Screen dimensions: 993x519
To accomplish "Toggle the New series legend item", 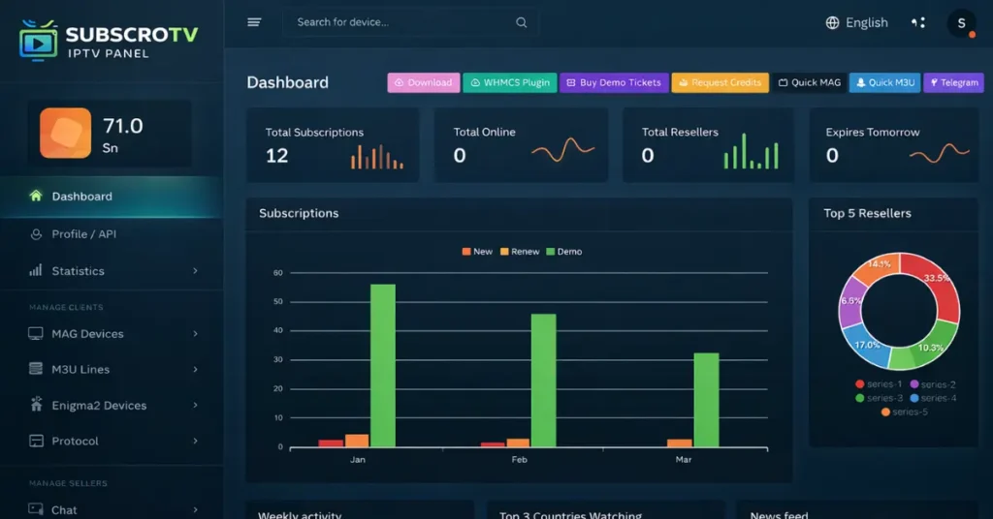I will [477, 252].
